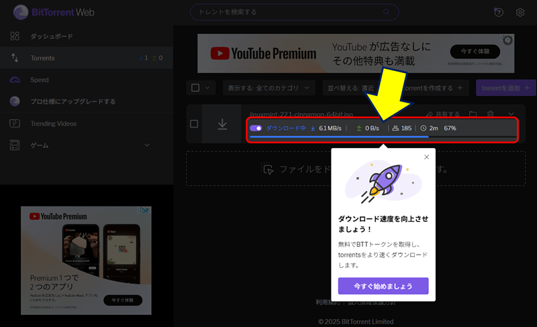The image size is (537, 327).
Task: Click the BitTorrent Web logo
Action: pos(54,12)
